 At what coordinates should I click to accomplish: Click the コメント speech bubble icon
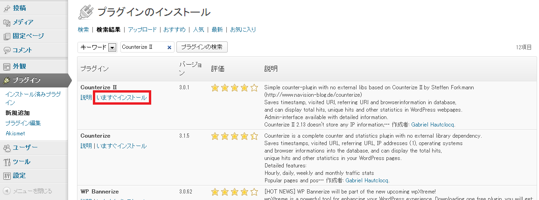tap(7, 50)
